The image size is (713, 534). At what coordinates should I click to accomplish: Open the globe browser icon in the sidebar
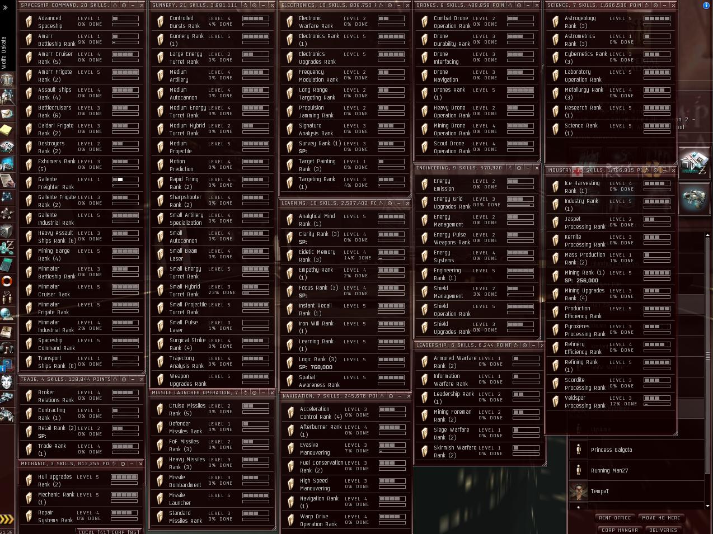[x=7, y=314]
